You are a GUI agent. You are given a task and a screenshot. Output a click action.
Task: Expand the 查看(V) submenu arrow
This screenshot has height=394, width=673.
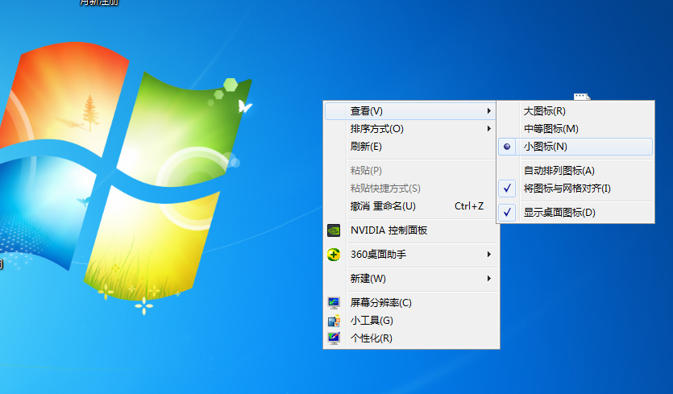pyautogui.click(x=489, y=111)
